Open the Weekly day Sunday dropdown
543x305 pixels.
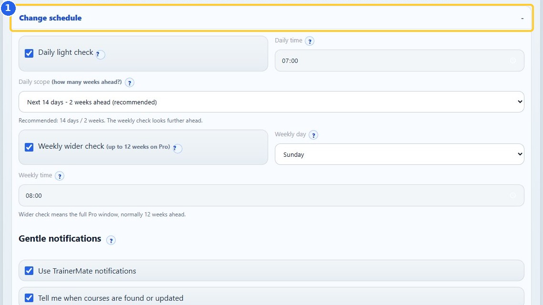pos(399,154)
